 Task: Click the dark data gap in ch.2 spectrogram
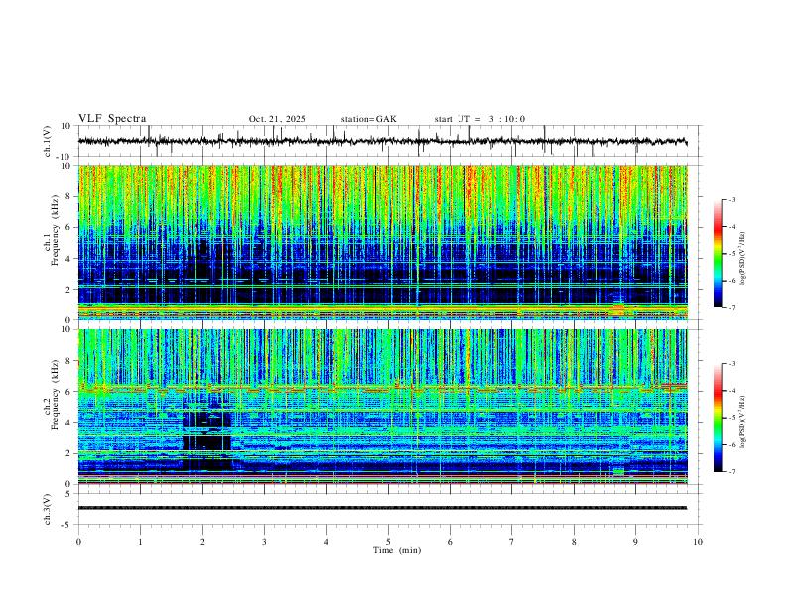(207, 433)
